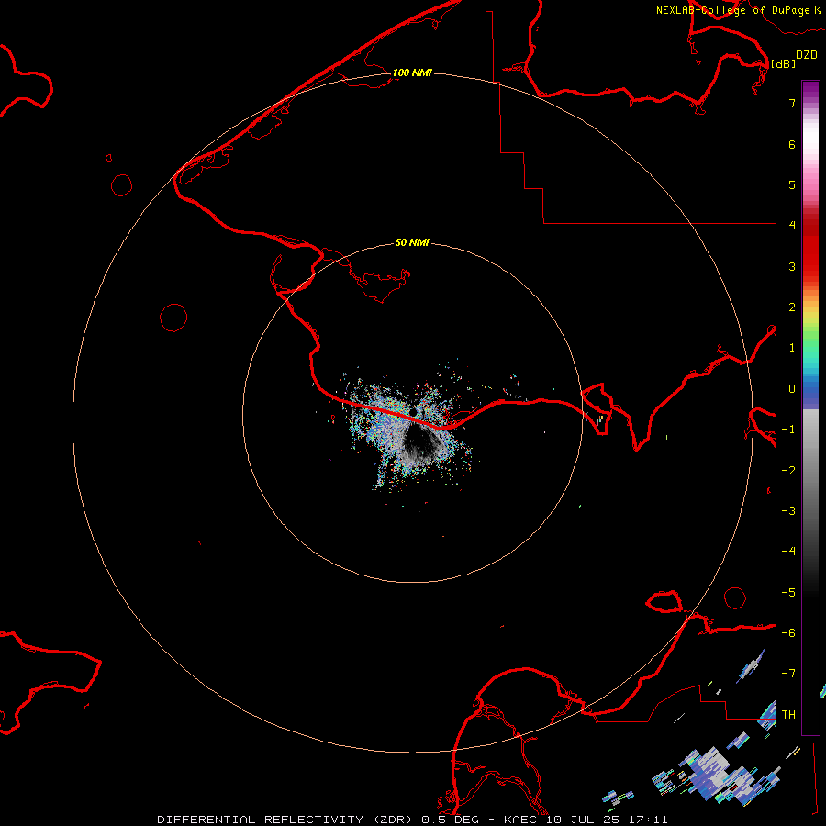Click the [dB] unit label
Viewport: 826px width, 826px height.
(x=783, y=63)
